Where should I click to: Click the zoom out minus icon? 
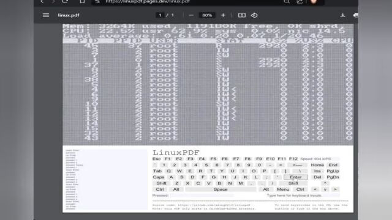pos(191,15)
